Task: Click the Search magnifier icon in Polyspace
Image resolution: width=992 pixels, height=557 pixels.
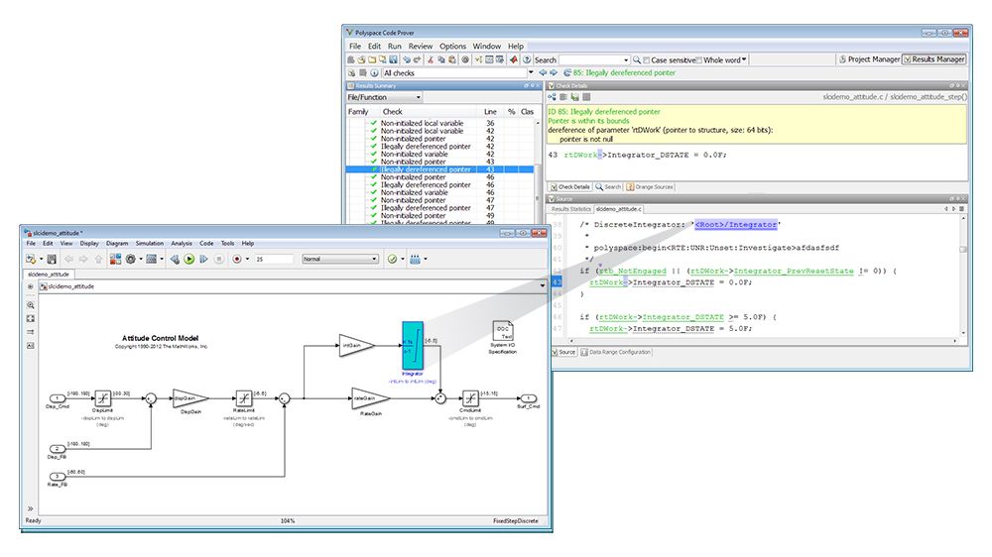Action: point(638,59)
